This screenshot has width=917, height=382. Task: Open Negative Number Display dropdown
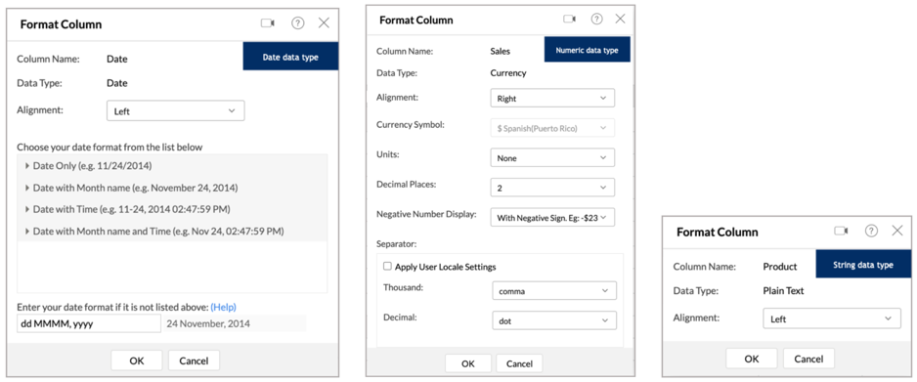(x=552, y=217)
